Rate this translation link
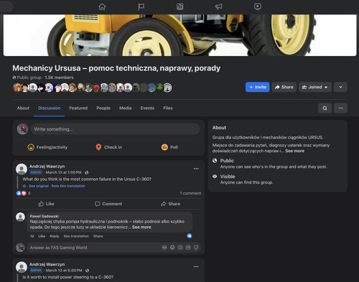 pyautogui.click(x=68, y=186)
